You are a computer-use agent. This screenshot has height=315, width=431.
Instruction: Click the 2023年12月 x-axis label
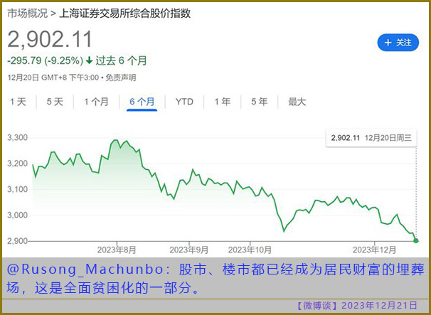point(374,250)
